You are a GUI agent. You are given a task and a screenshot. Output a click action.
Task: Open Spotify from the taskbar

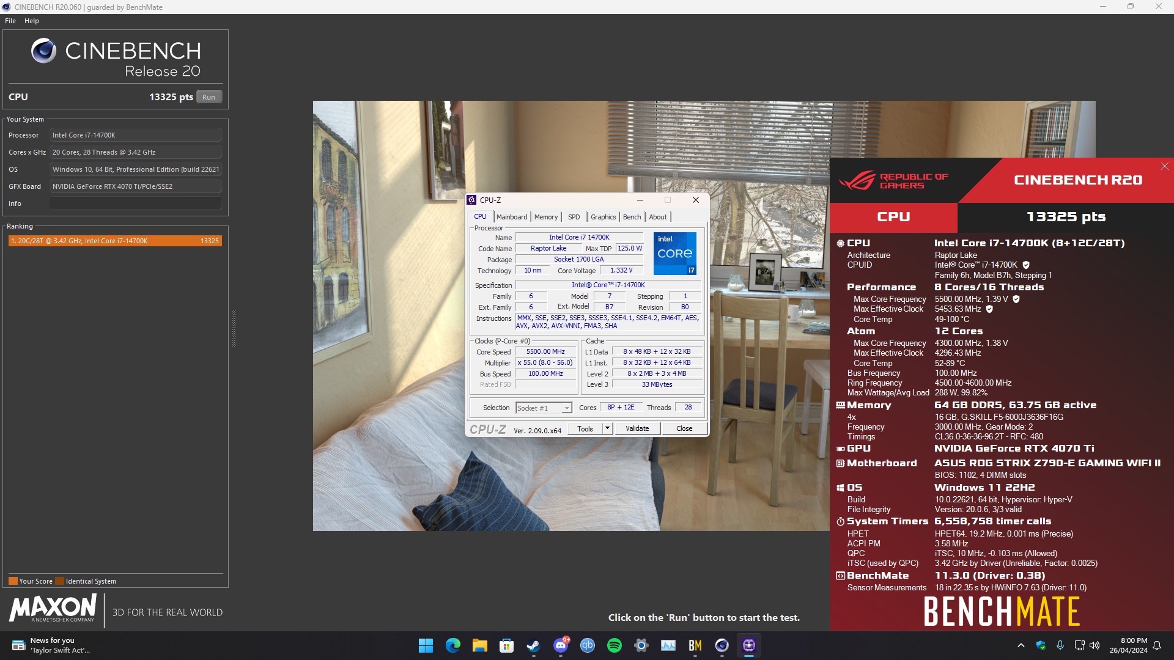[x=615, y=645]
